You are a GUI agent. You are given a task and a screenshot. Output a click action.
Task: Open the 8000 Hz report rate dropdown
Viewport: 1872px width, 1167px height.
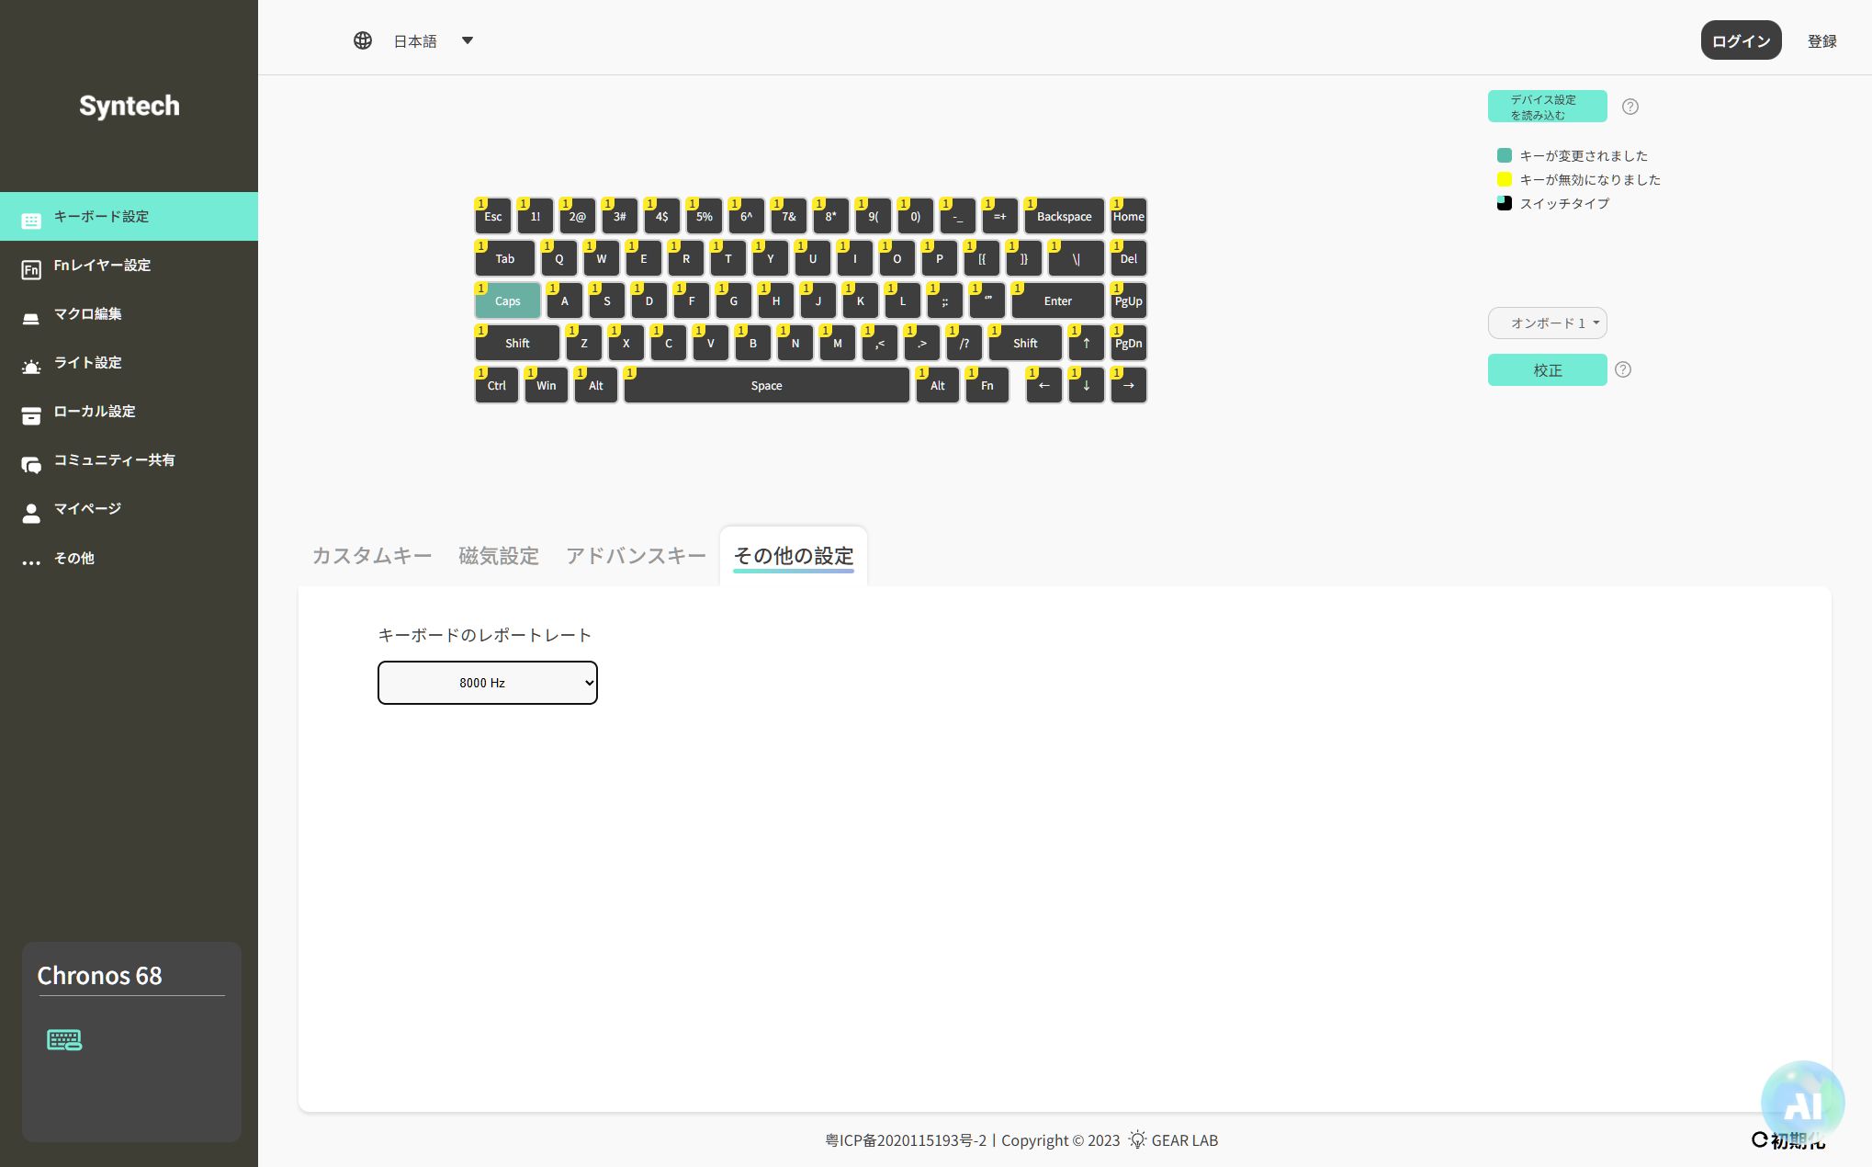point(487,683)
